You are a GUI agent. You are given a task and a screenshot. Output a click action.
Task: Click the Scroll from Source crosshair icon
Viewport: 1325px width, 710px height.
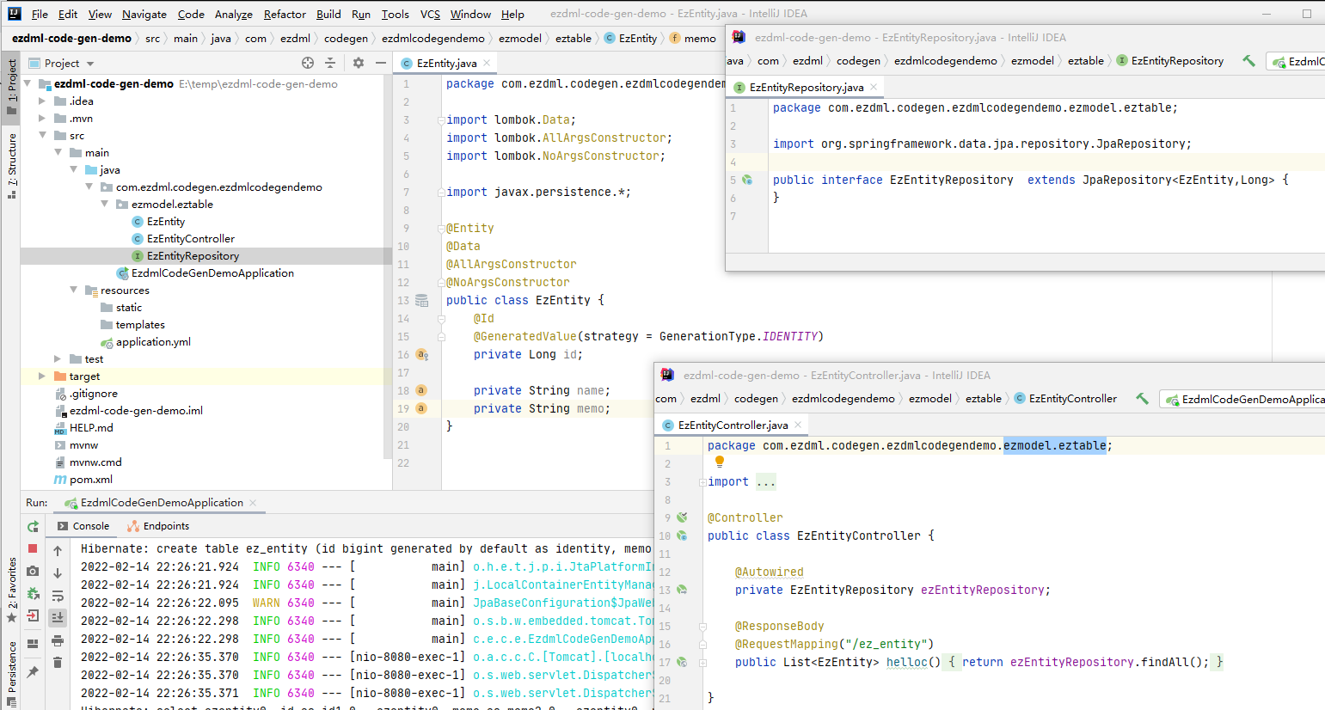(x=307, y=63)
